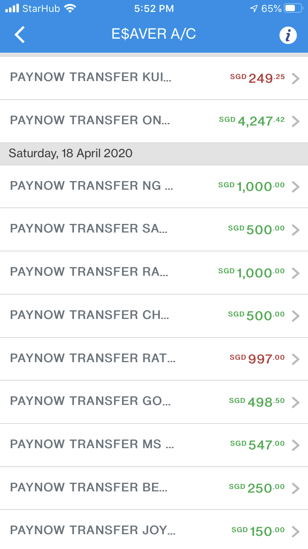Tap the cellular signal bars icon
This screenshot has height=549, width=308.
[x=12, y=9]
